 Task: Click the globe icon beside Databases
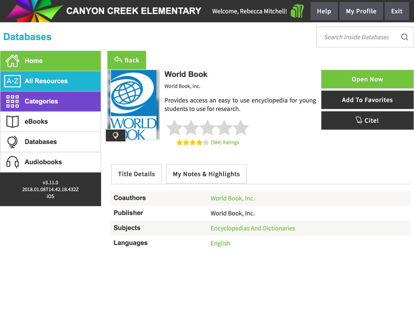pos(12,142)
